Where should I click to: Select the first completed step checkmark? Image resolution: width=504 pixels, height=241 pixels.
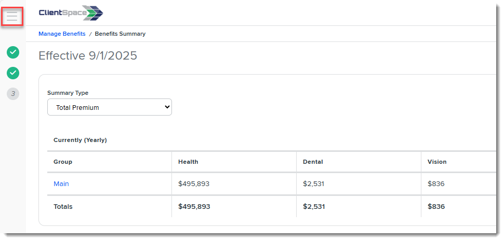13,52
